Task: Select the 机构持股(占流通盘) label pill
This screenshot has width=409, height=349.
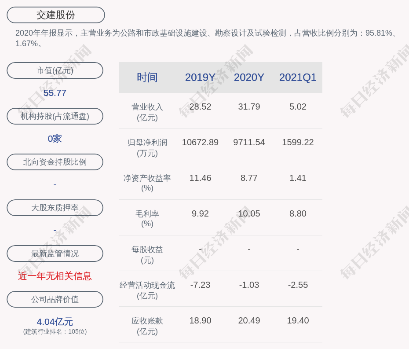Action: tap(55, 116)
